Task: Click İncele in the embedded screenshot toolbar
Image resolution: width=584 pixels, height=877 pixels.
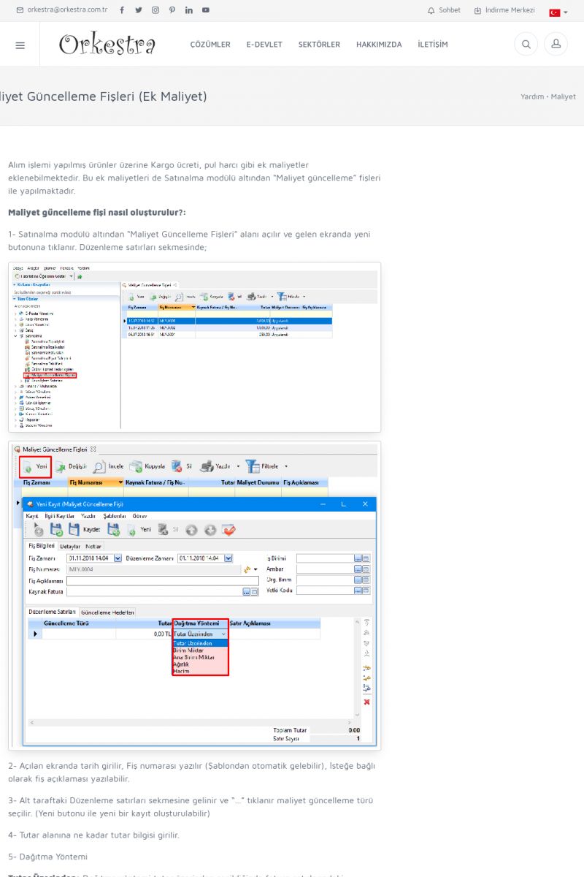Action: coord(108,466)
